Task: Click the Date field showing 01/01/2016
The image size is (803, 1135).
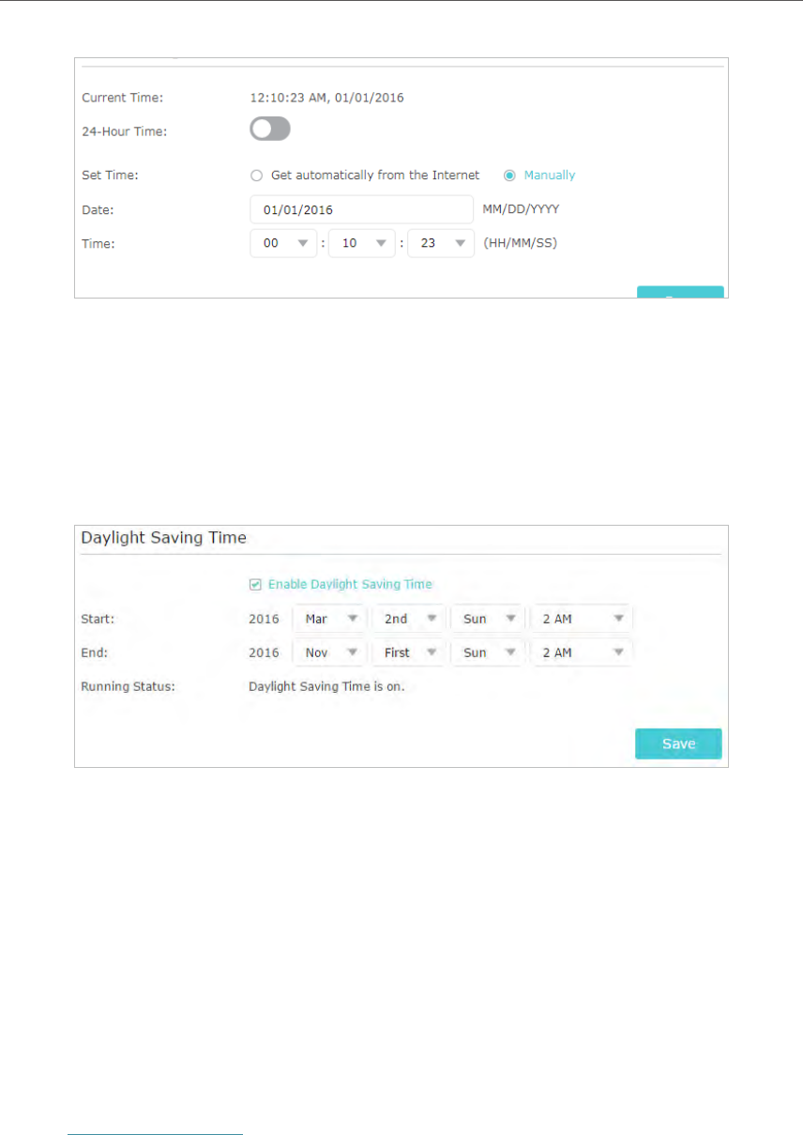Action: pos(361,209)
